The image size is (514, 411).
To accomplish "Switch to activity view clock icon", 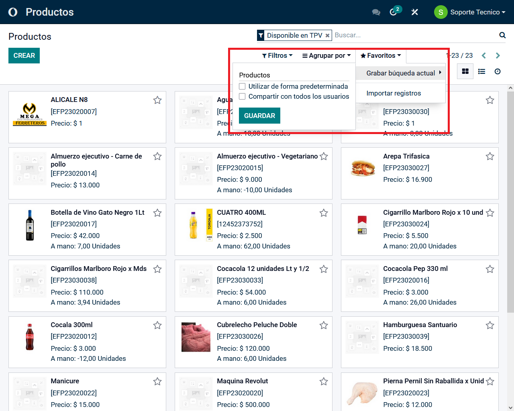I will pos(498,71).
